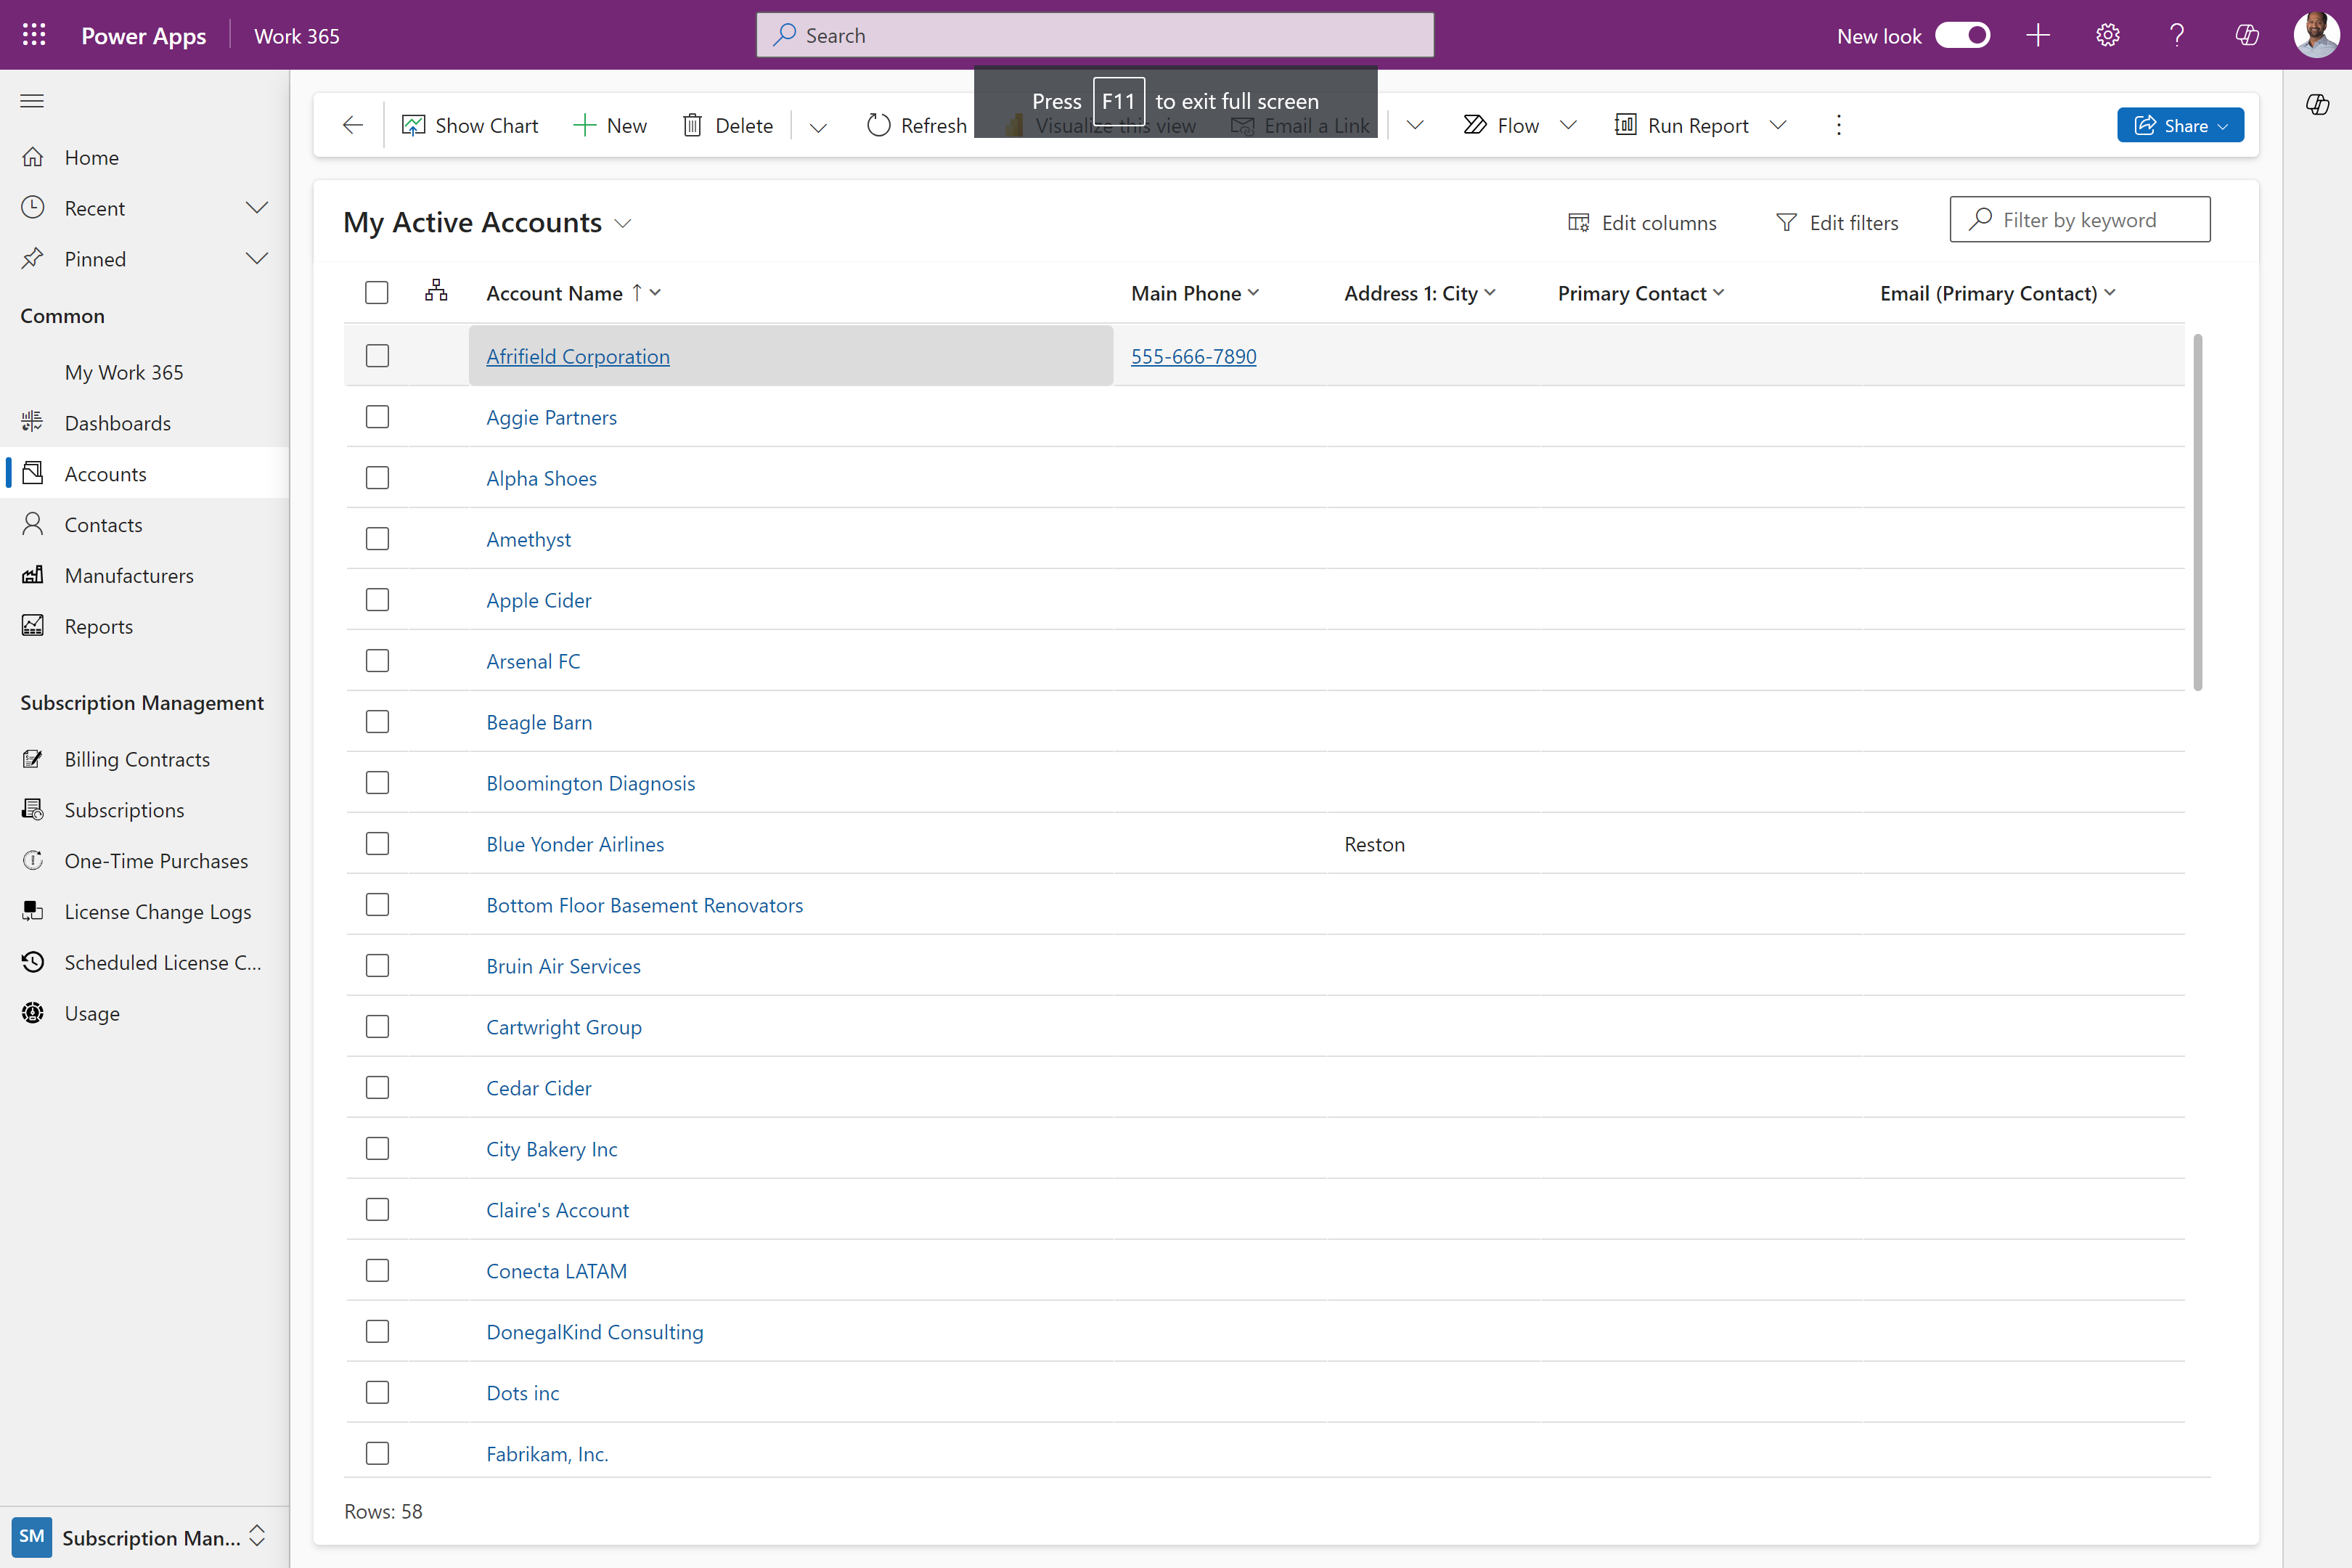2352x1568 pixels.
Task: Toggle the New look switch
Action: (x=1962, y=35)
